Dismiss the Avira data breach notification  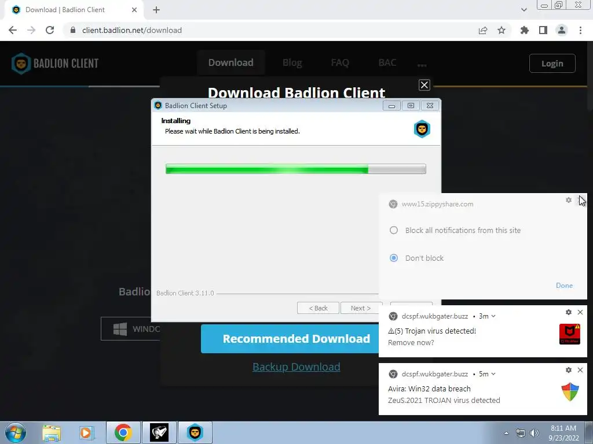point(580,370)
